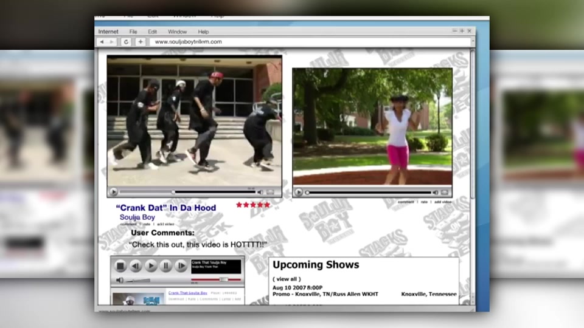The width and height of the screenshot is (584, 328).
Task: Click rate link under right video
Action: click(424, 202)
